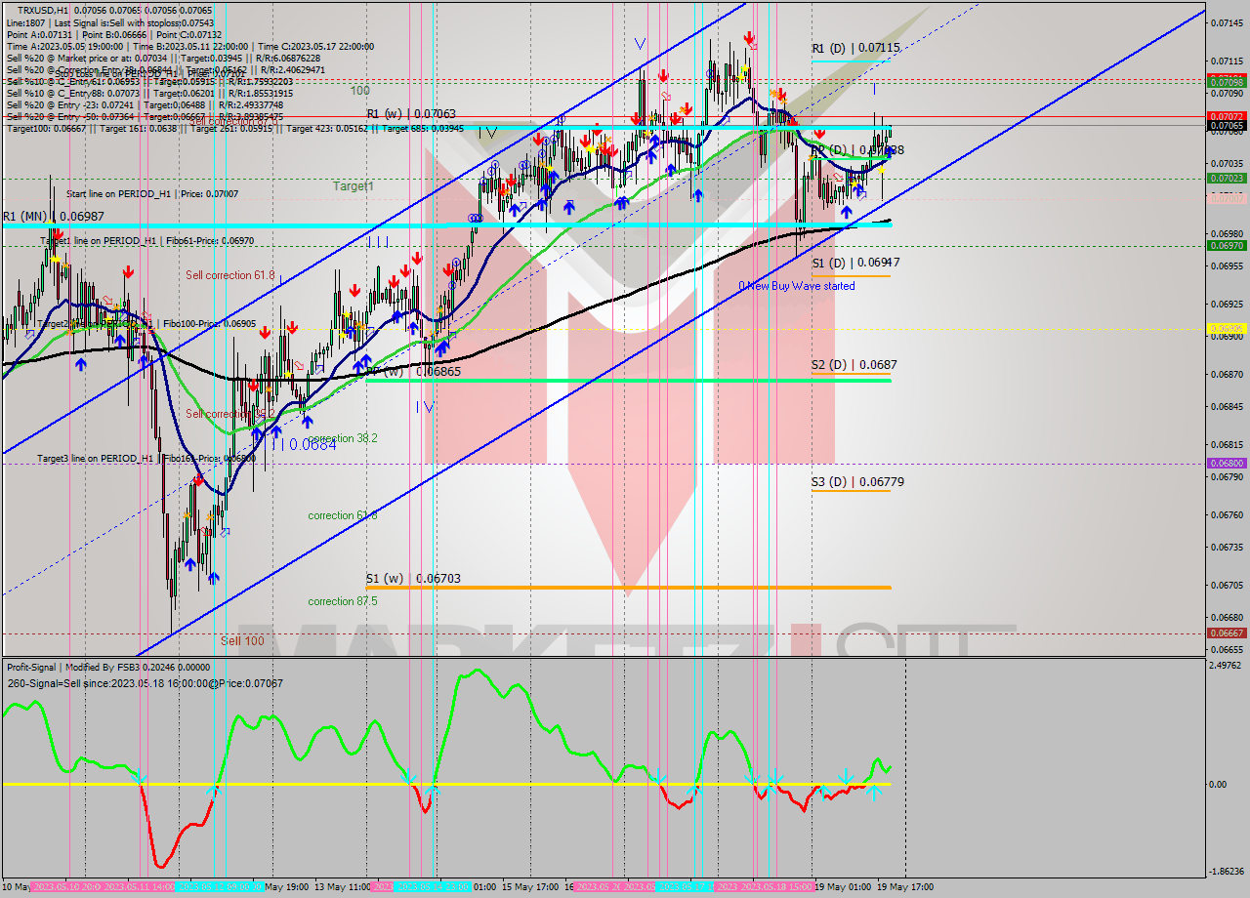Click the R1 (MN) | 0.06987 pivot label
Image resolution: width=1250 pixels, height=898 pixels.
53,216
